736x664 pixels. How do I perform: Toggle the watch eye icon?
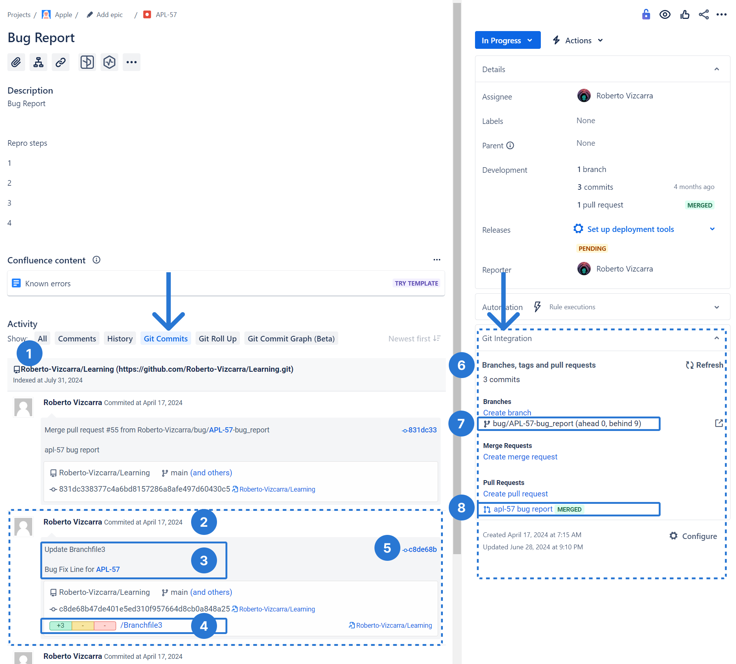click(x=665, y=14)
